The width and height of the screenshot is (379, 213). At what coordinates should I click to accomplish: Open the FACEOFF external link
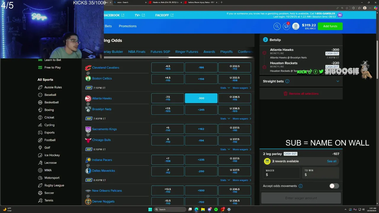tap(164, 15)
